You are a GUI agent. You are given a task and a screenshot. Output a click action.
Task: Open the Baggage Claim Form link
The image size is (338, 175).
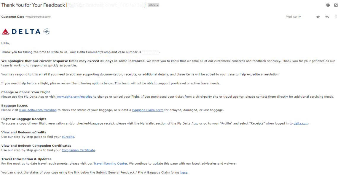tap(148, 110)
